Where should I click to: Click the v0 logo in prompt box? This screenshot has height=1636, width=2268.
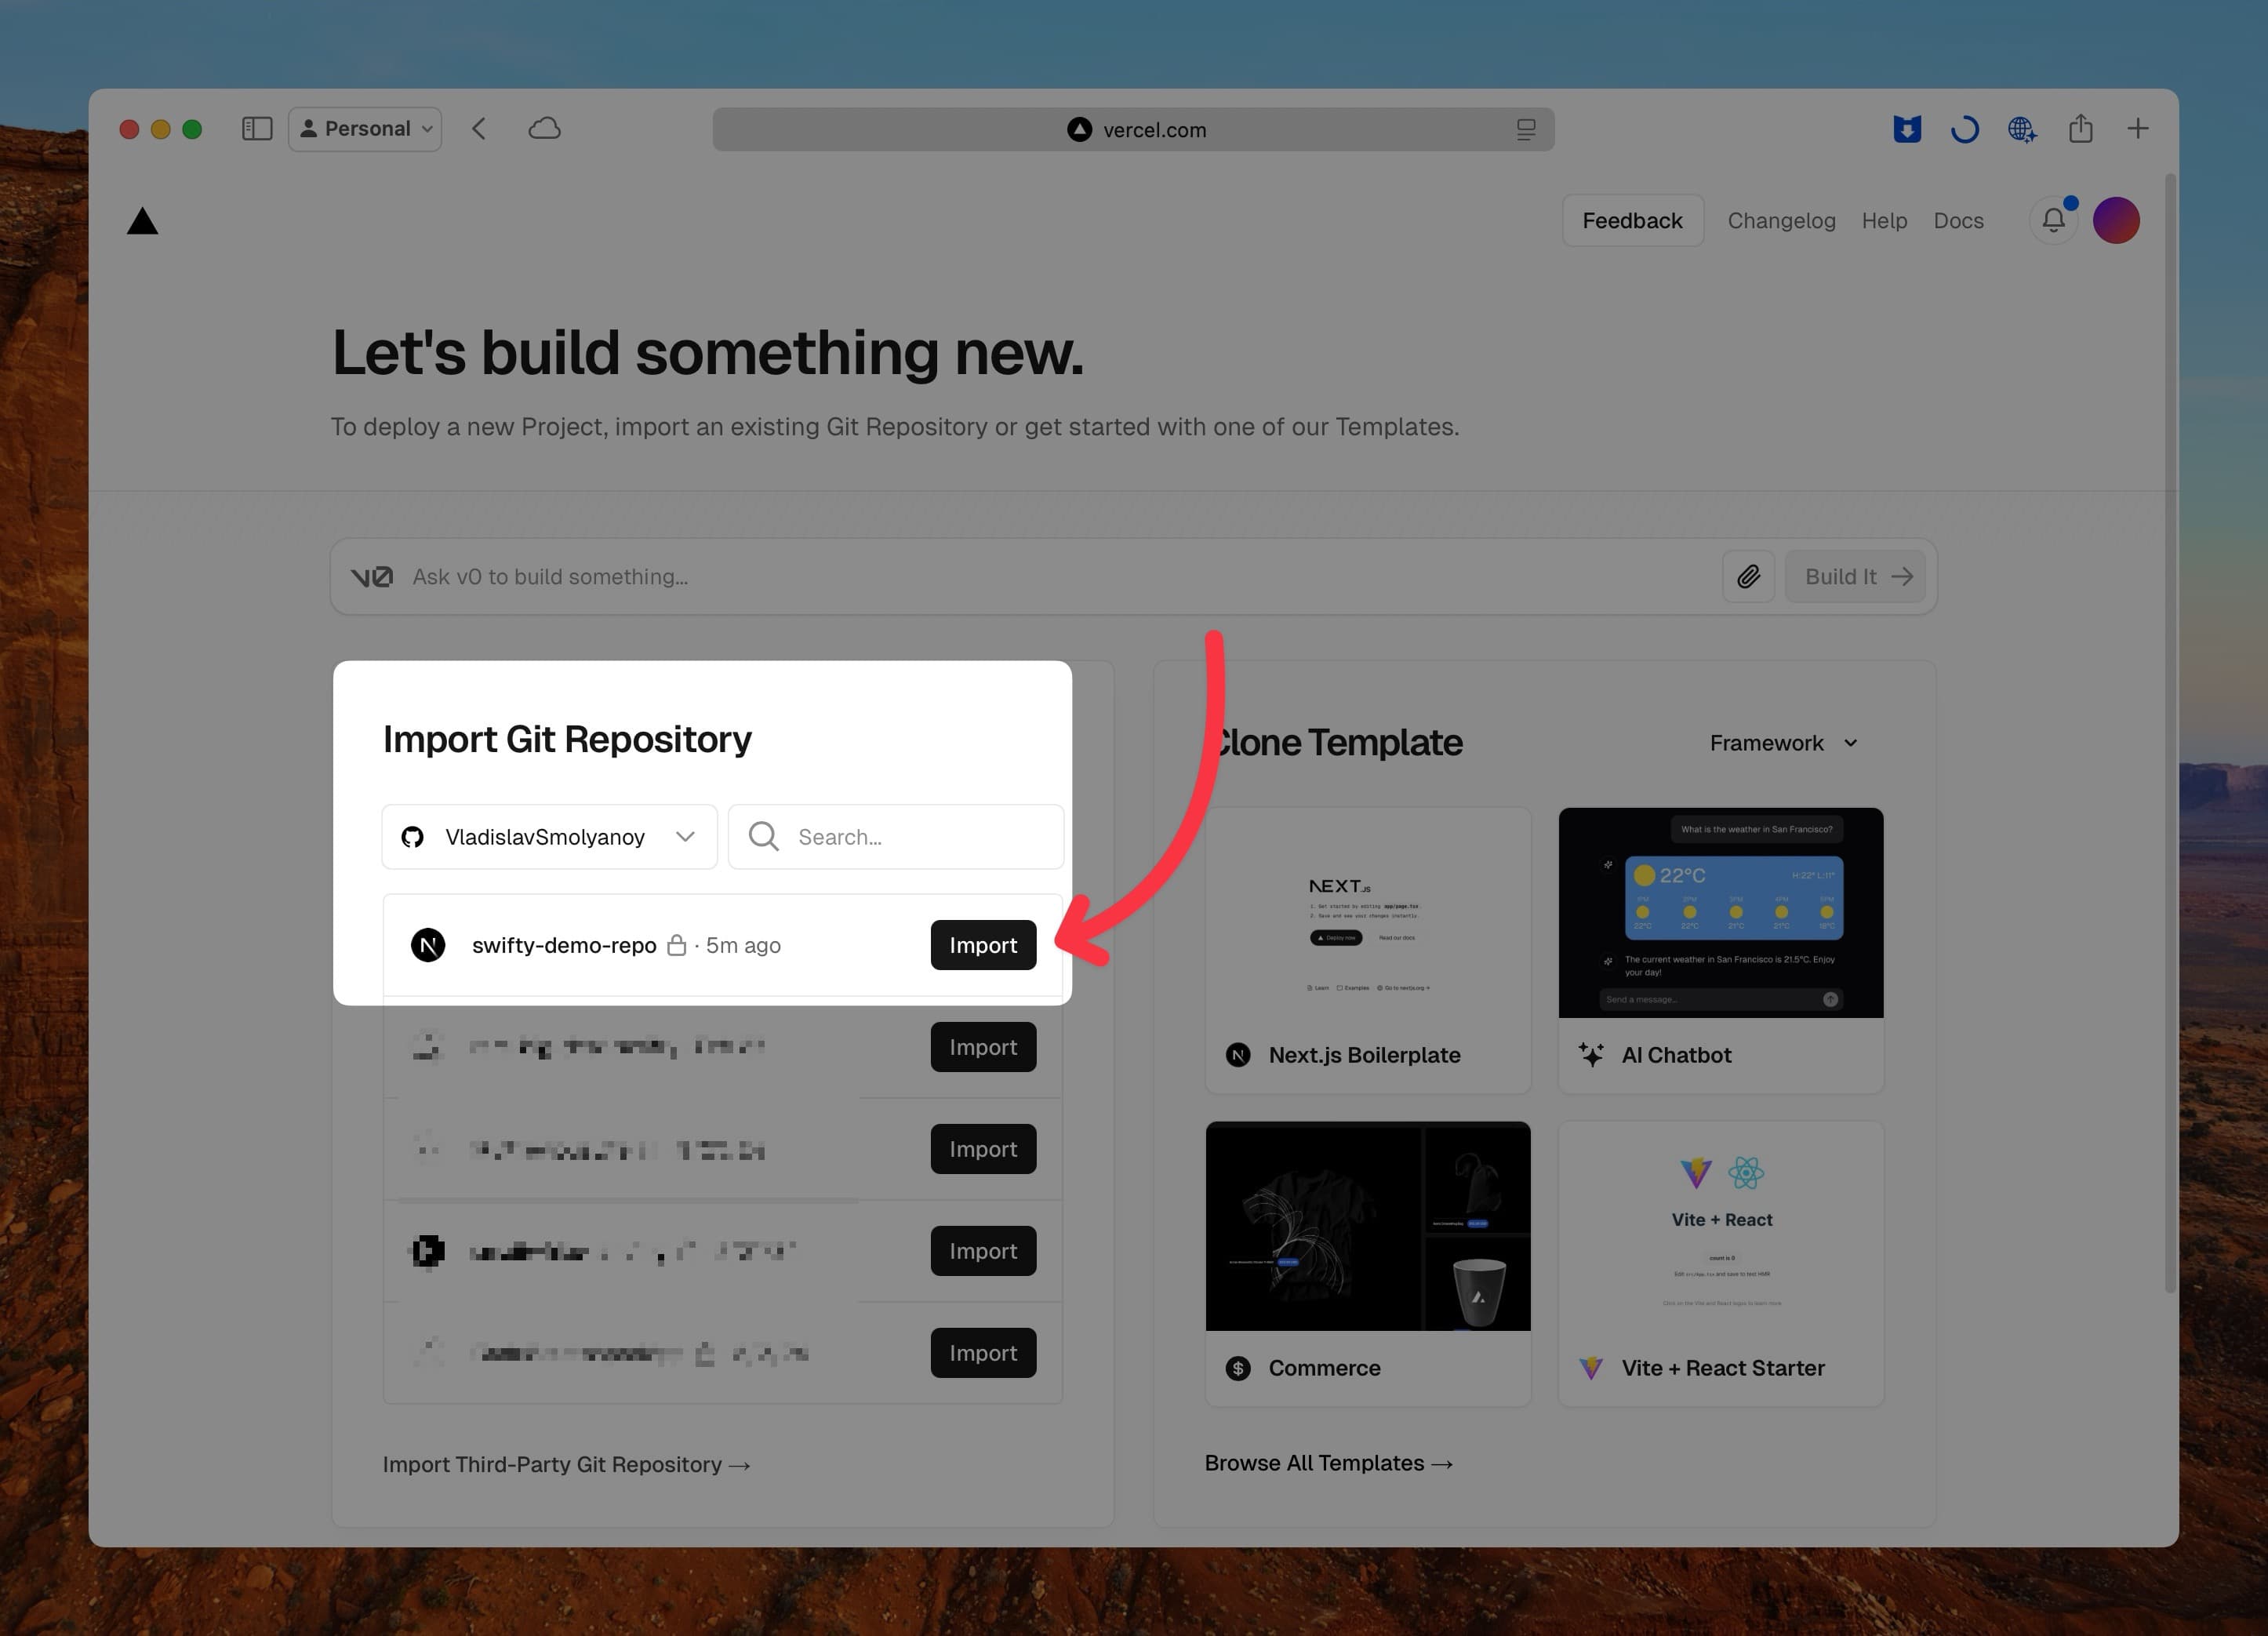click(371, 577)
